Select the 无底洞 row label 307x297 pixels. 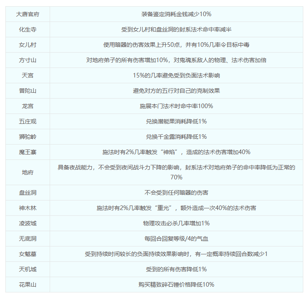point(28,239)
